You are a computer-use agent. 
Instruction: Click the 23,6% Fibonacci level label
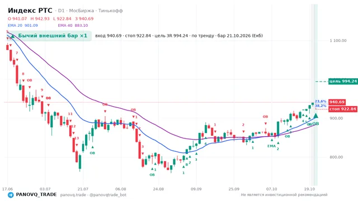tap(321, 102)
